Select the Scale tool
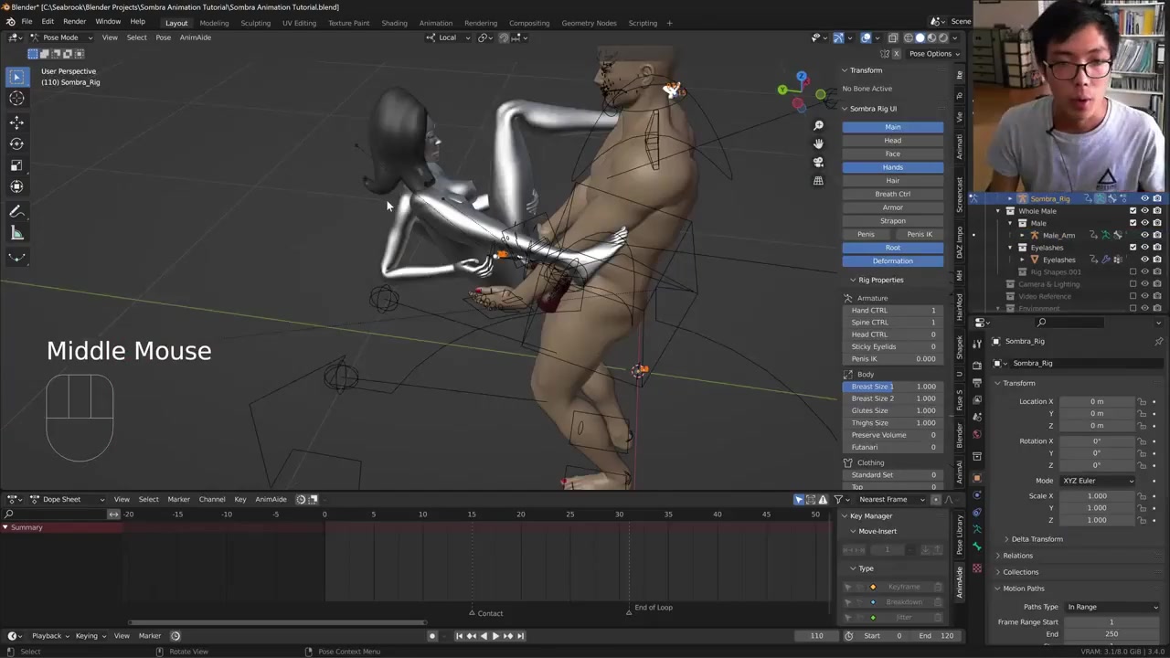The image size is (1170, 658). [16, 165]
